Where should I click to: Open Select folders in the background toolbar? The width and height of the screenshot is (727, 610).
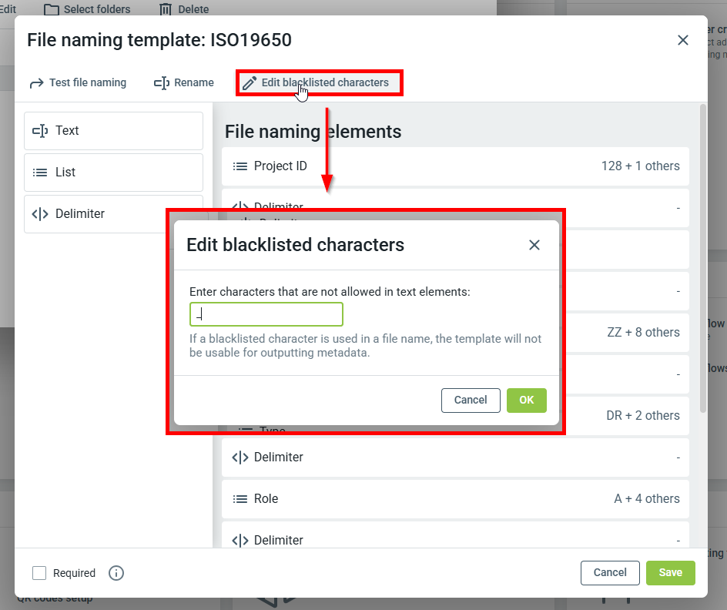[87, 9]
